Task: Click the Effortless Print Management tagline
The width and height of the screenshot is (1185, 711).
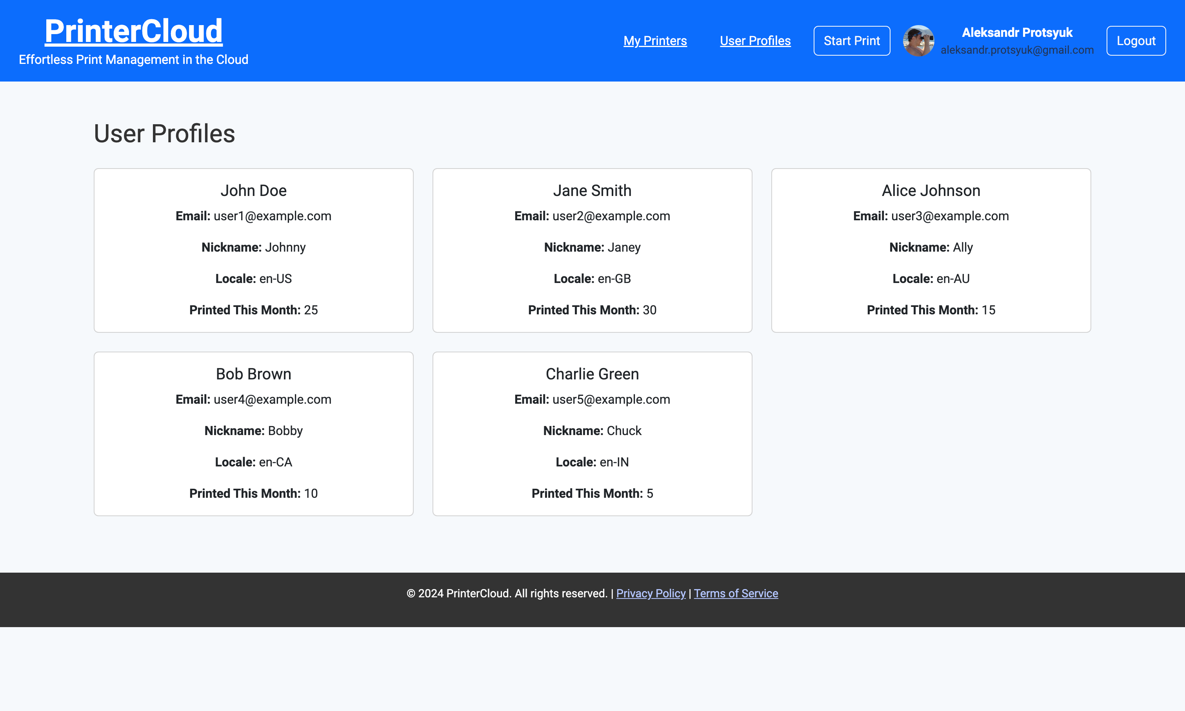Action: coord(133,60)
